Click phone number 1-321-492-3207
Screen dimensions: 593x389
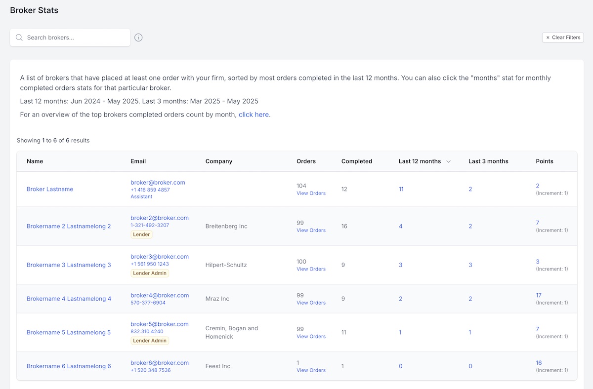coord(150,225)
